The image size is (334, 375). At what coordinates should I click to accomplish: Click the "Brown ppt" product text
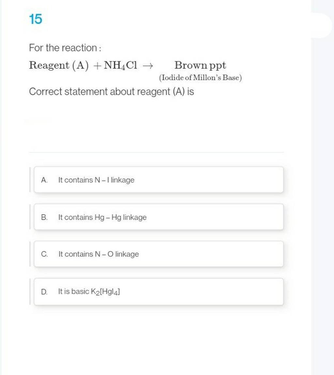tap(200, 65)
